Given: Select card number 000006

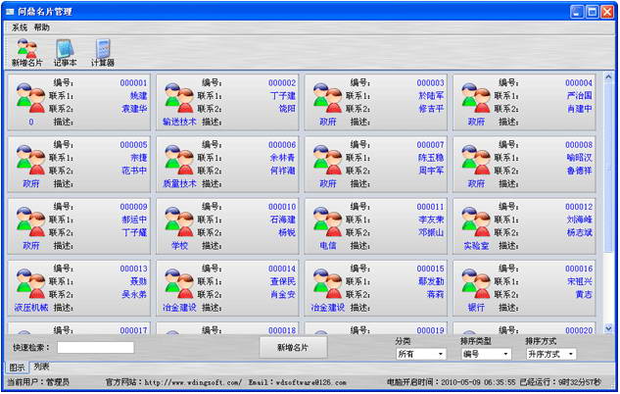Looking at the screenshot, I should click(282, 145).
